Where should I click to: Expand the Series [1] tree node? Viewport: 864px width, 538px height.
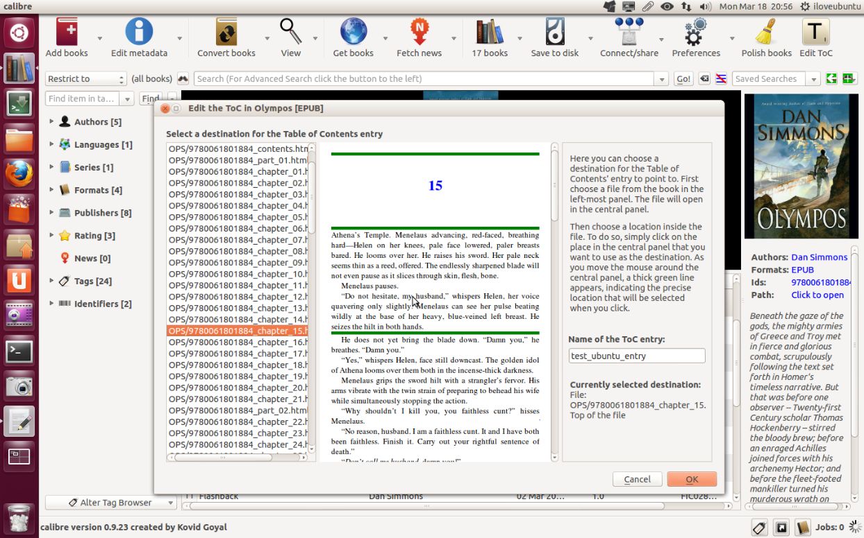point(51,167)
